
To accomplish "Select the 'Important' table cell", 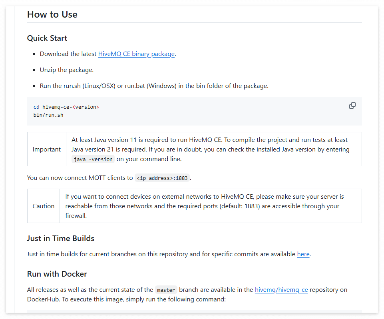I will coord(46,149).
